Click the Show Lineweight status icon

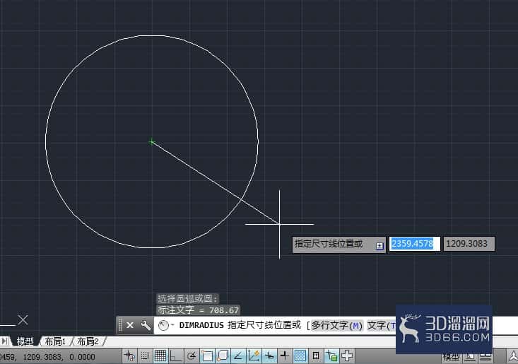285,356
